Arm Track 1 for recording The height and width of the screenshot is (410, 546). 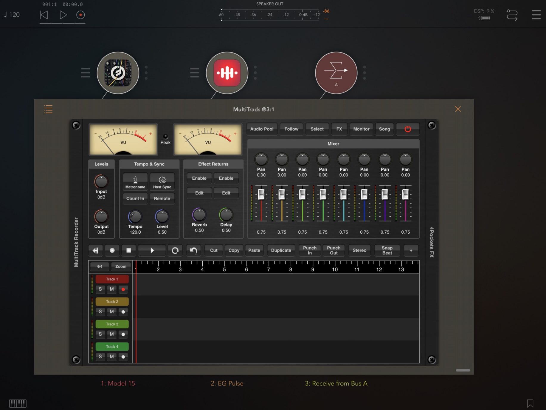pyautogui.click(x=123, y=289)
